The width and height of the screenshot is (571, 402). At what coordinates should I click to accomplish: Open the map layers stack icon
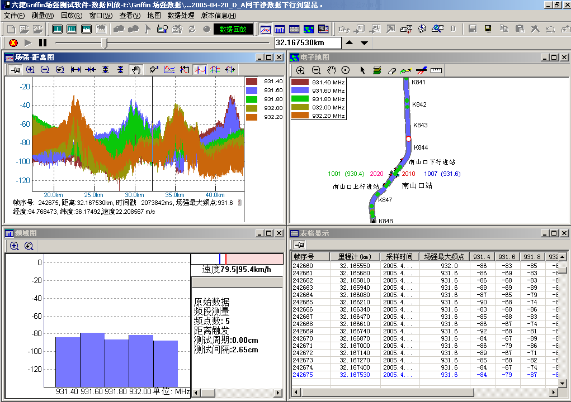[x=377, y=70]
